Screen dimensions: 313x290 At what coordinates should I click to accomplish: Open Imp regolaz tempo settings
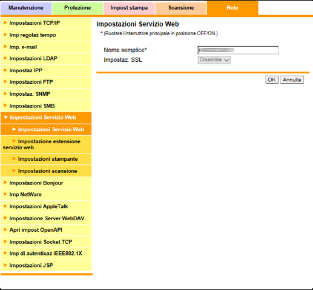tap(46, 35)
